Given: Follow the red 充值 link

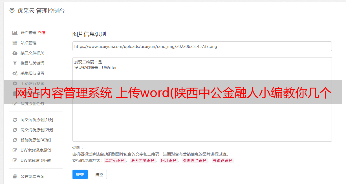Looking at the screenshot, I should (x=41, y=33).
